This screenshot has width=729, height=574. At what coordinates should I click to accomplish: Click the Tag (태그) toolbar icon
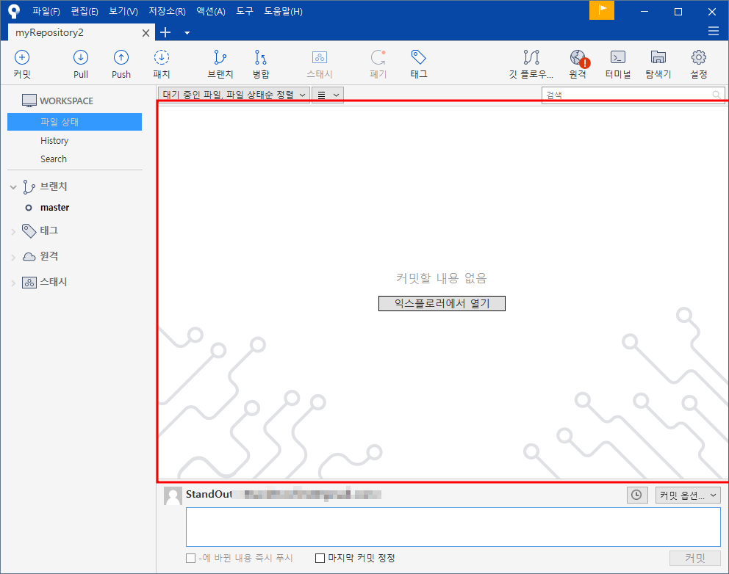click(418, 57)
